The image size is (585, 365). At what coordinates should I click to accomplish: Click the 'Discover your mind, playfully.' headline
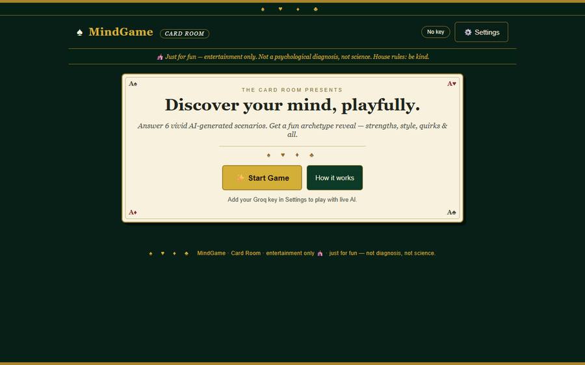coord(292,105)
